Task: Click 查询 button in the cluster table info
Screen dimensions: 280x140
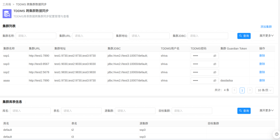Action: [244, 111]
